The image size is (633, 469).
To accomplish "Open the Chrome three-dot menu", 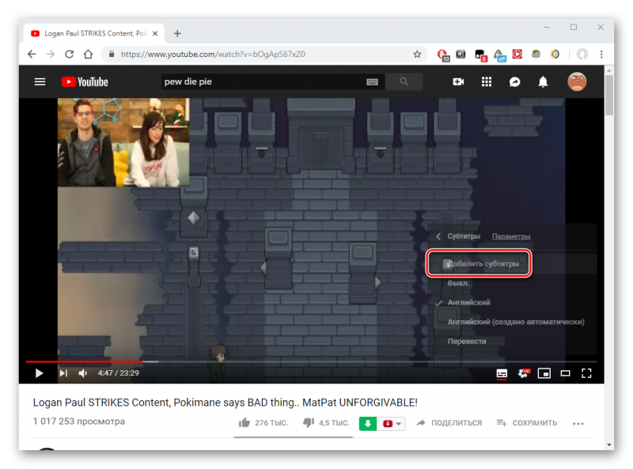I will pyautogui.click(x=601, y=54).
